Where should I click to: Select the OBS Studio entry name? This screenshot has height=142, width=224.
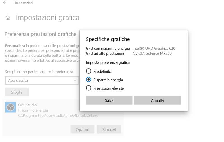27,105
